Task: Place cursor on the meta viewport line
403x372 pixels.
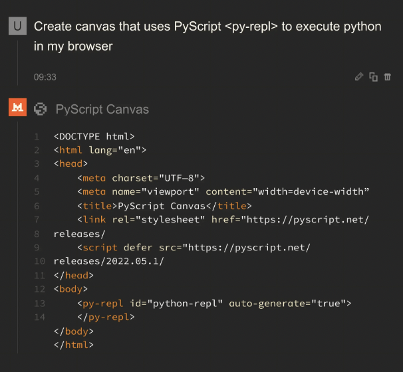Action: click(222, 192)
